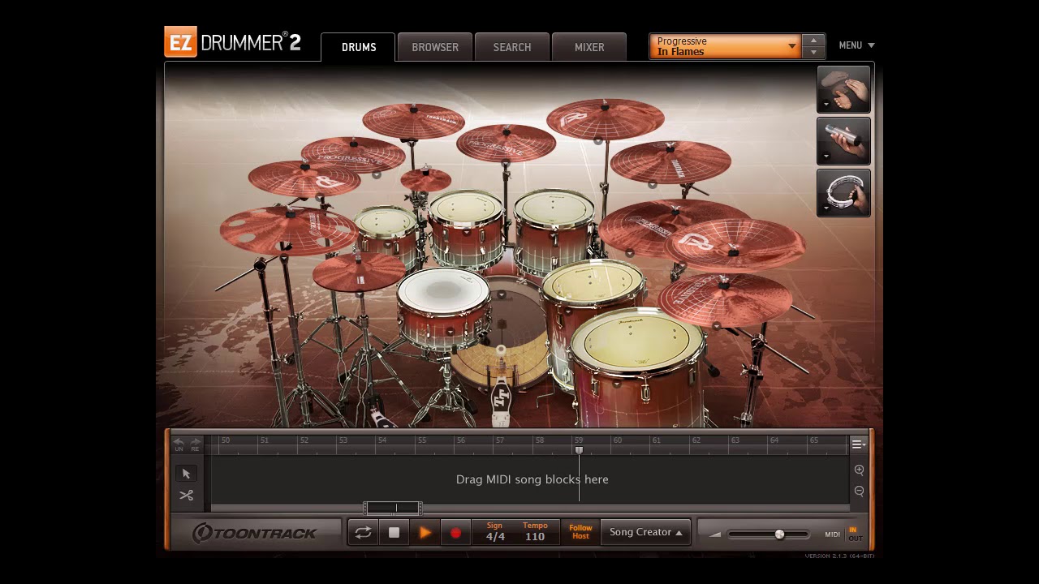
Task: Open the shaker percussion dropdown arrow
Action: pyautogui.click(x=826, y=156)
